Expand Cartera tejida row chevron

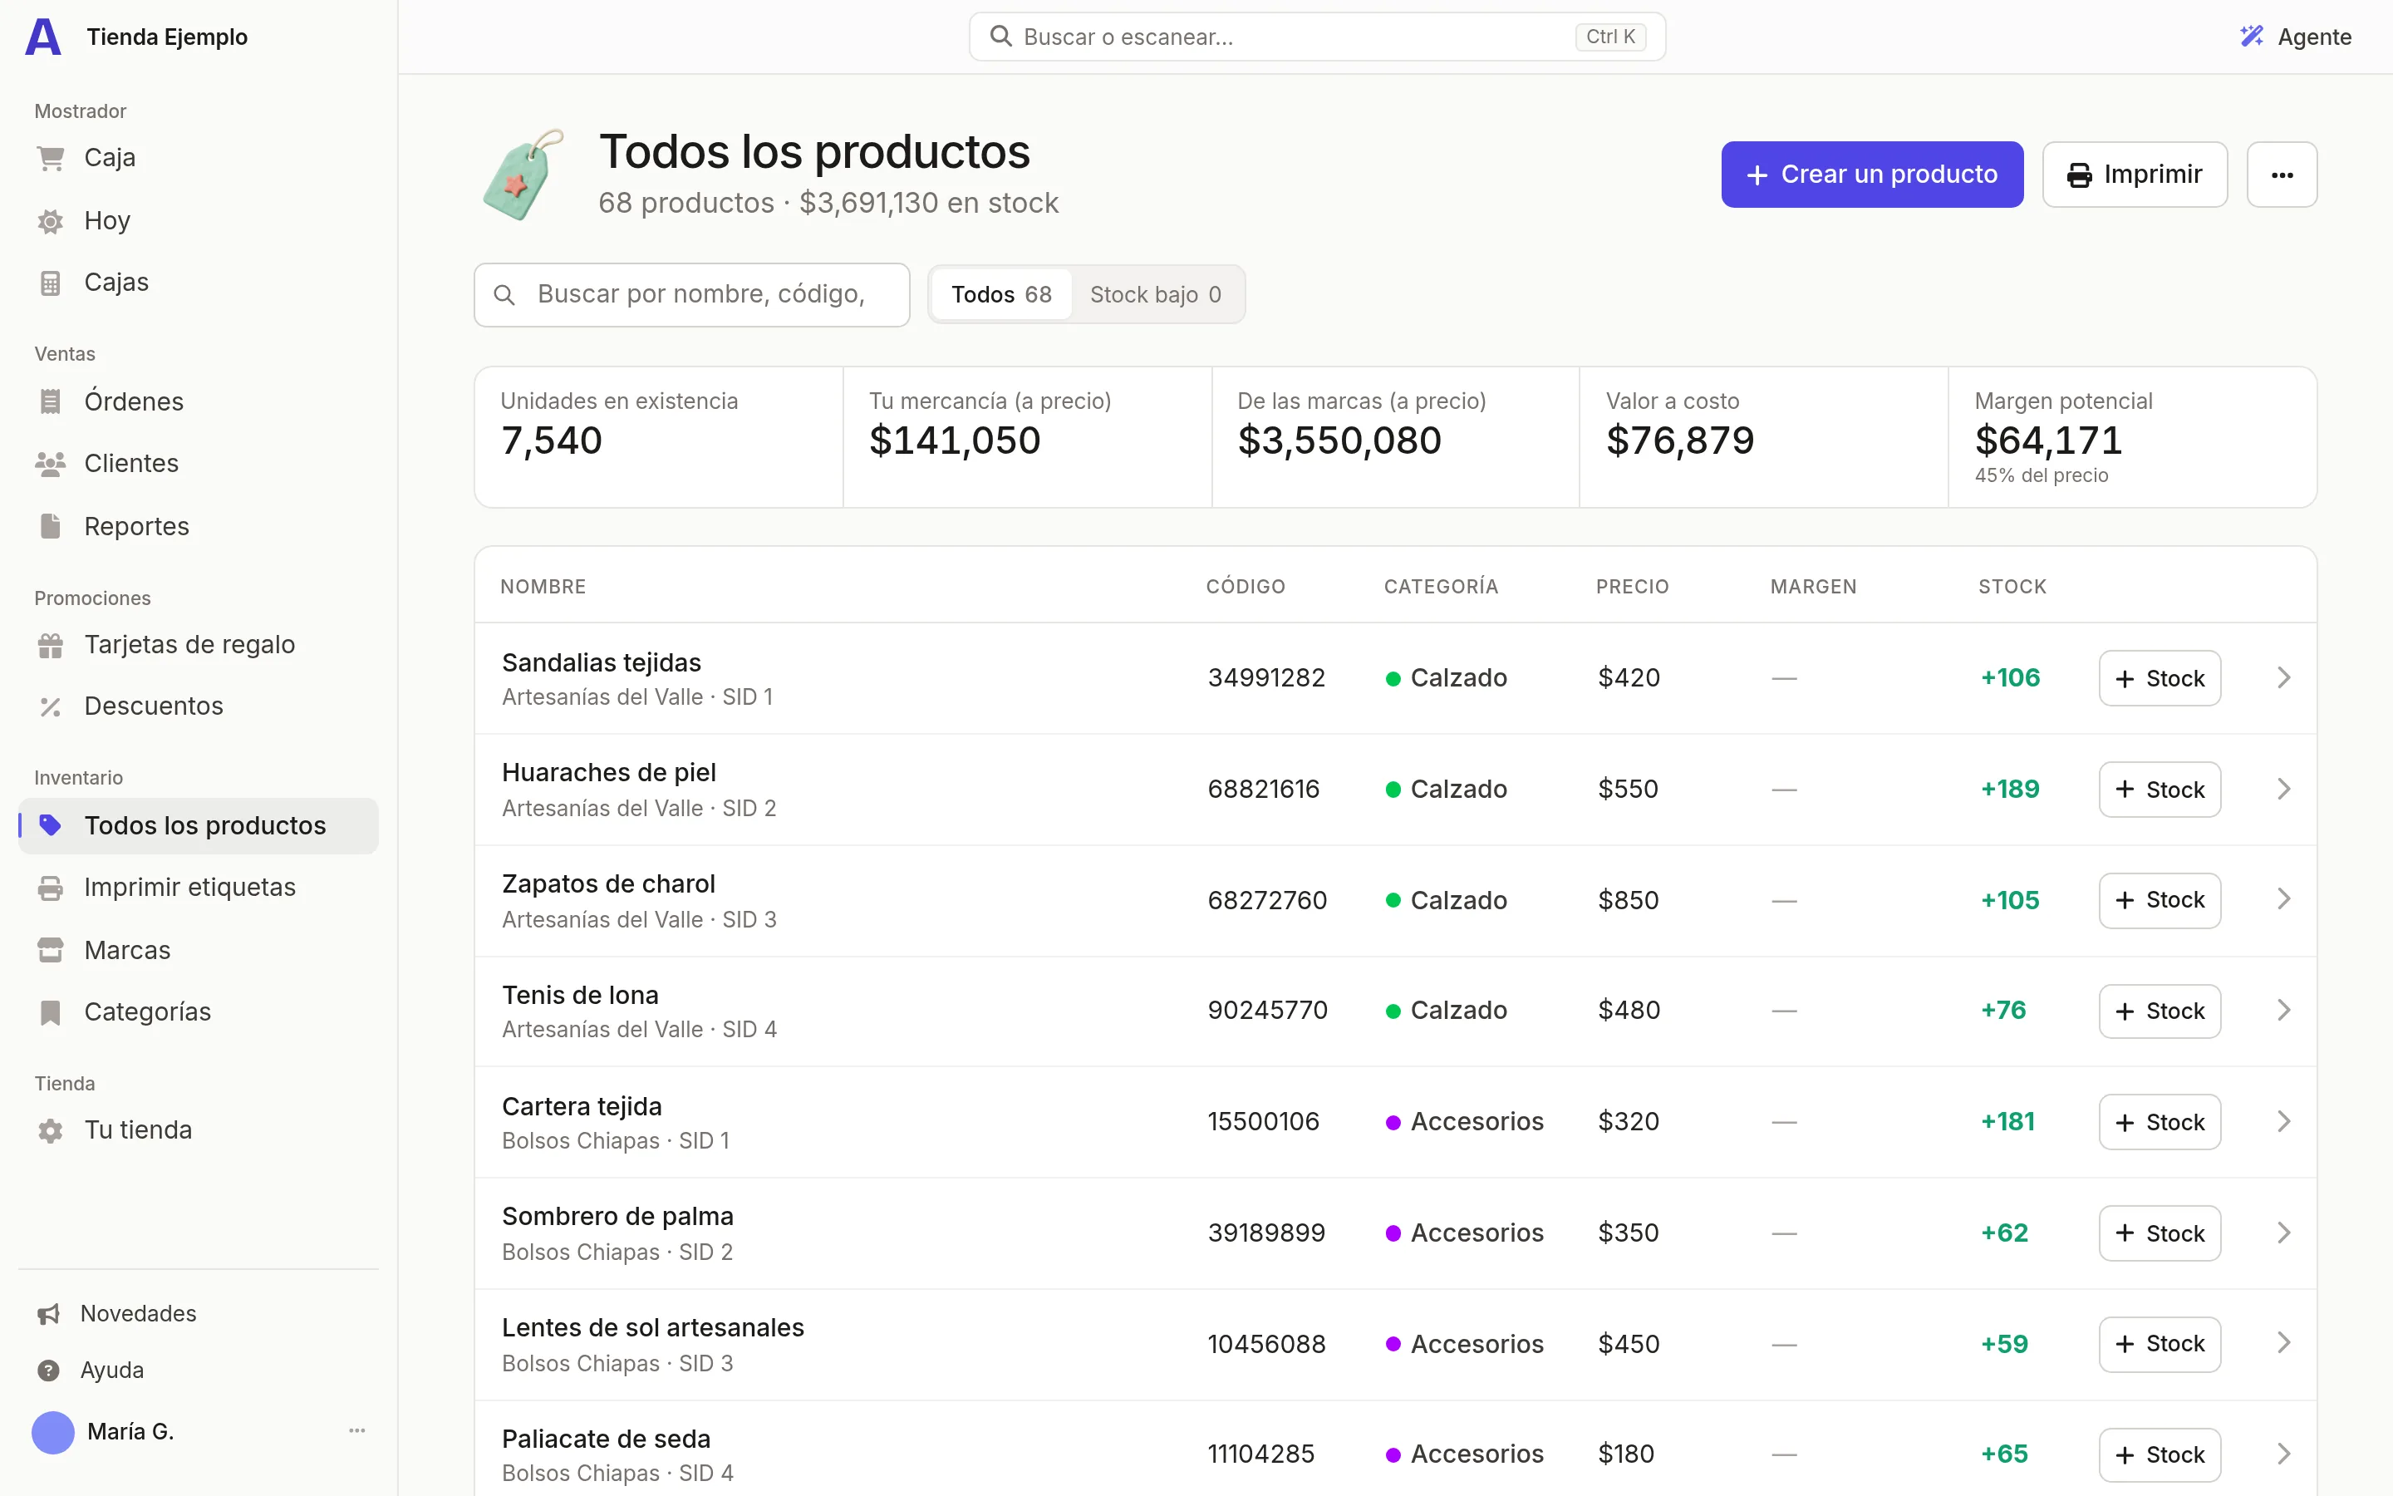(2283, 1122)
